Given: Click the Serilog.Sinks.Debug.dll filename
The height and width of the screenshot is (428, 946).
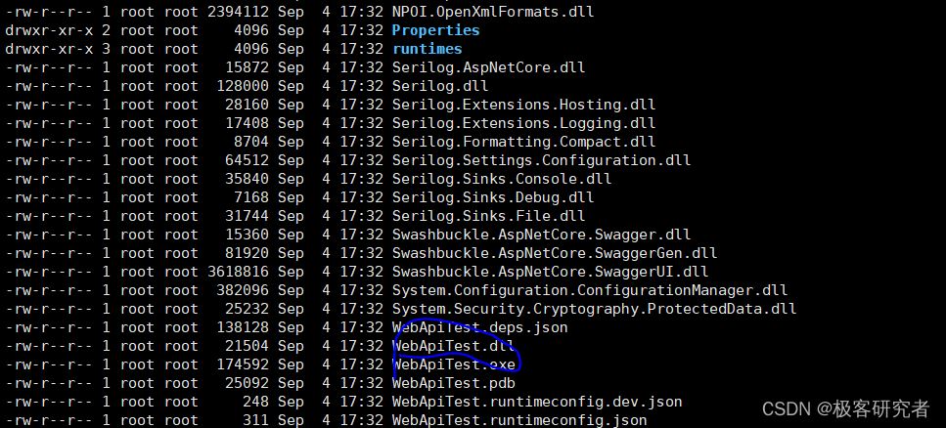Looking at the screenshot, I should coord(493,197).
